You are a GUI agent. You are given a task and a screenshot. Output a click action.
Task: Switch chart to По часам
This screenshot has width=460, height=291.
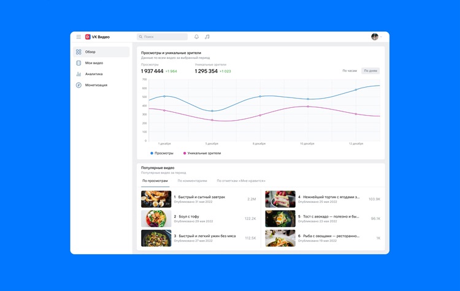point(350,71)
